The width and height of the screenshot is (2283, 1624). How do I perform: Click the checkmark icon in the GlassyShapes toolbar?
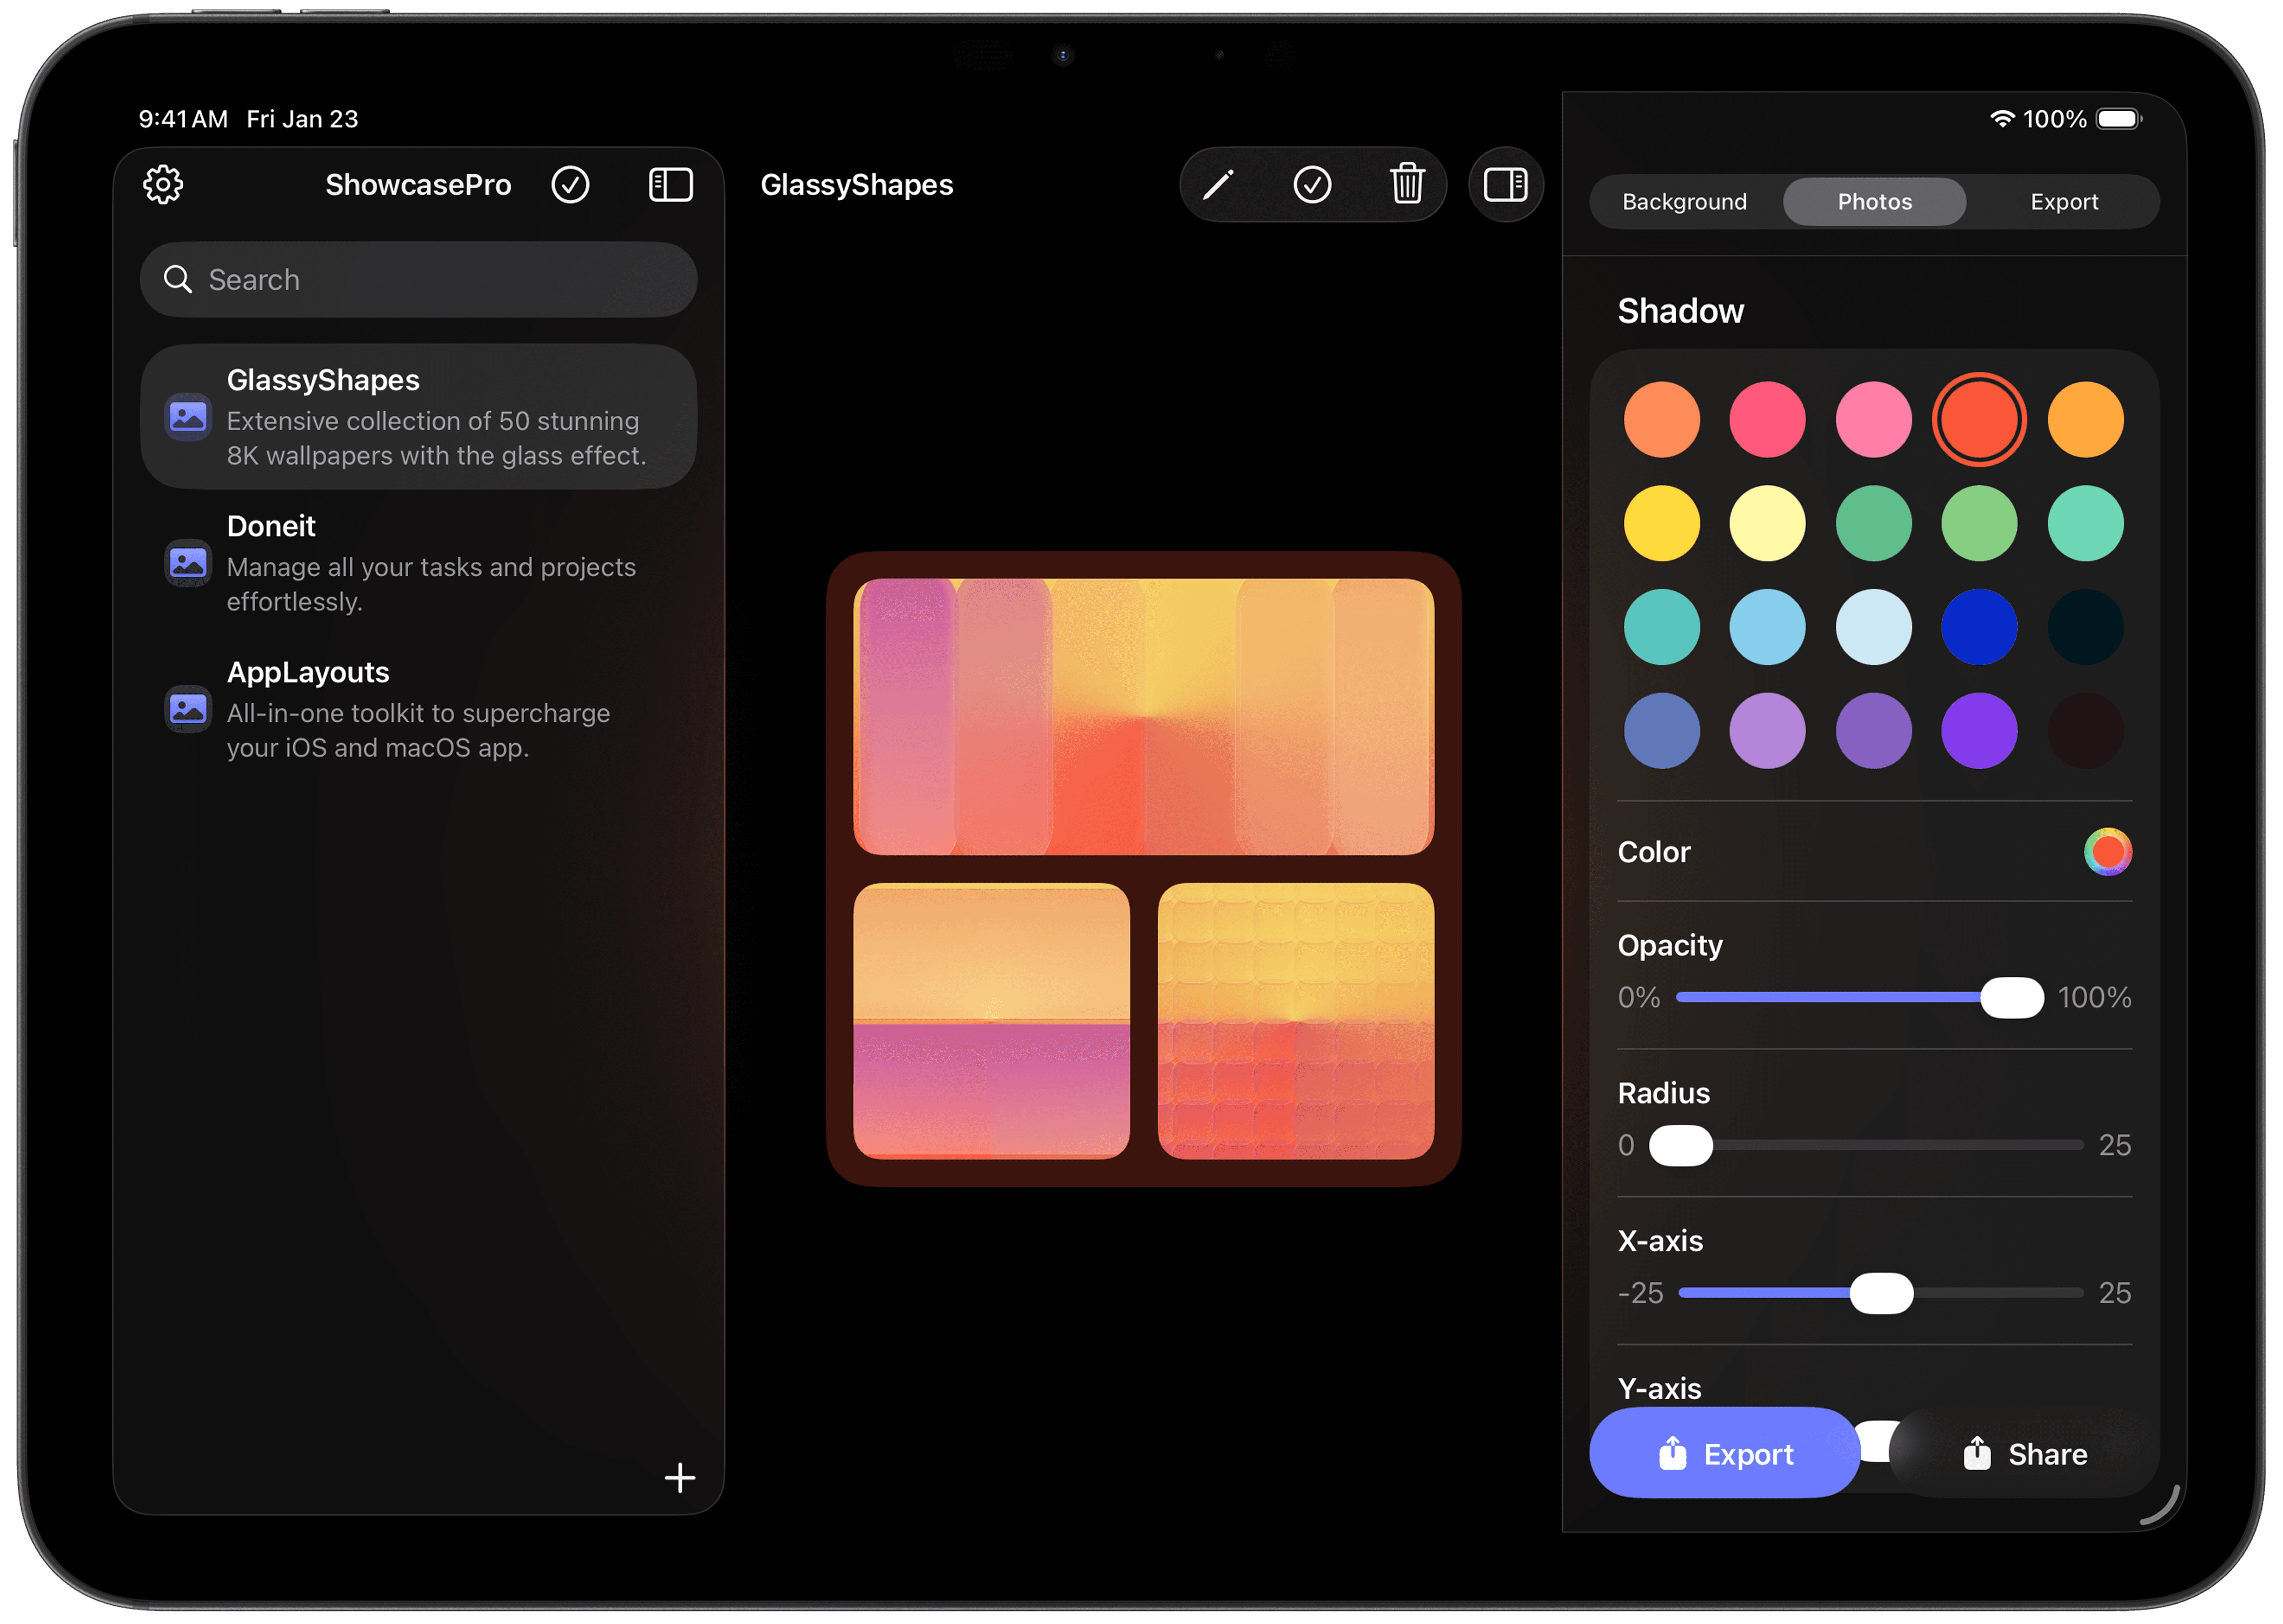tap(1312, 185)
